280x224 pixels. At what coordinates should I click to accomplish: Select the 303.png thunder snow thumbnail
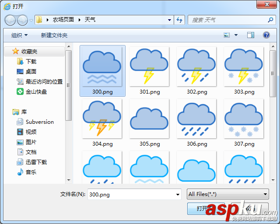tap(244, 66)
